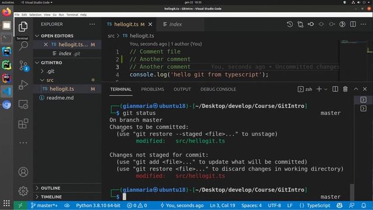Open the Accounts menu icon
373x210 pixels.
[x=23, y=171]
